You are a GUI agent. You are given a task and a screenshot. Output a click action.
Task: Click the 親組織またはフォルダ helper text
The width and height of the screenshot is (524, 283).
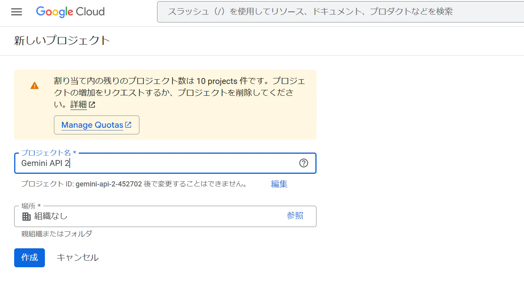[57, 234]
